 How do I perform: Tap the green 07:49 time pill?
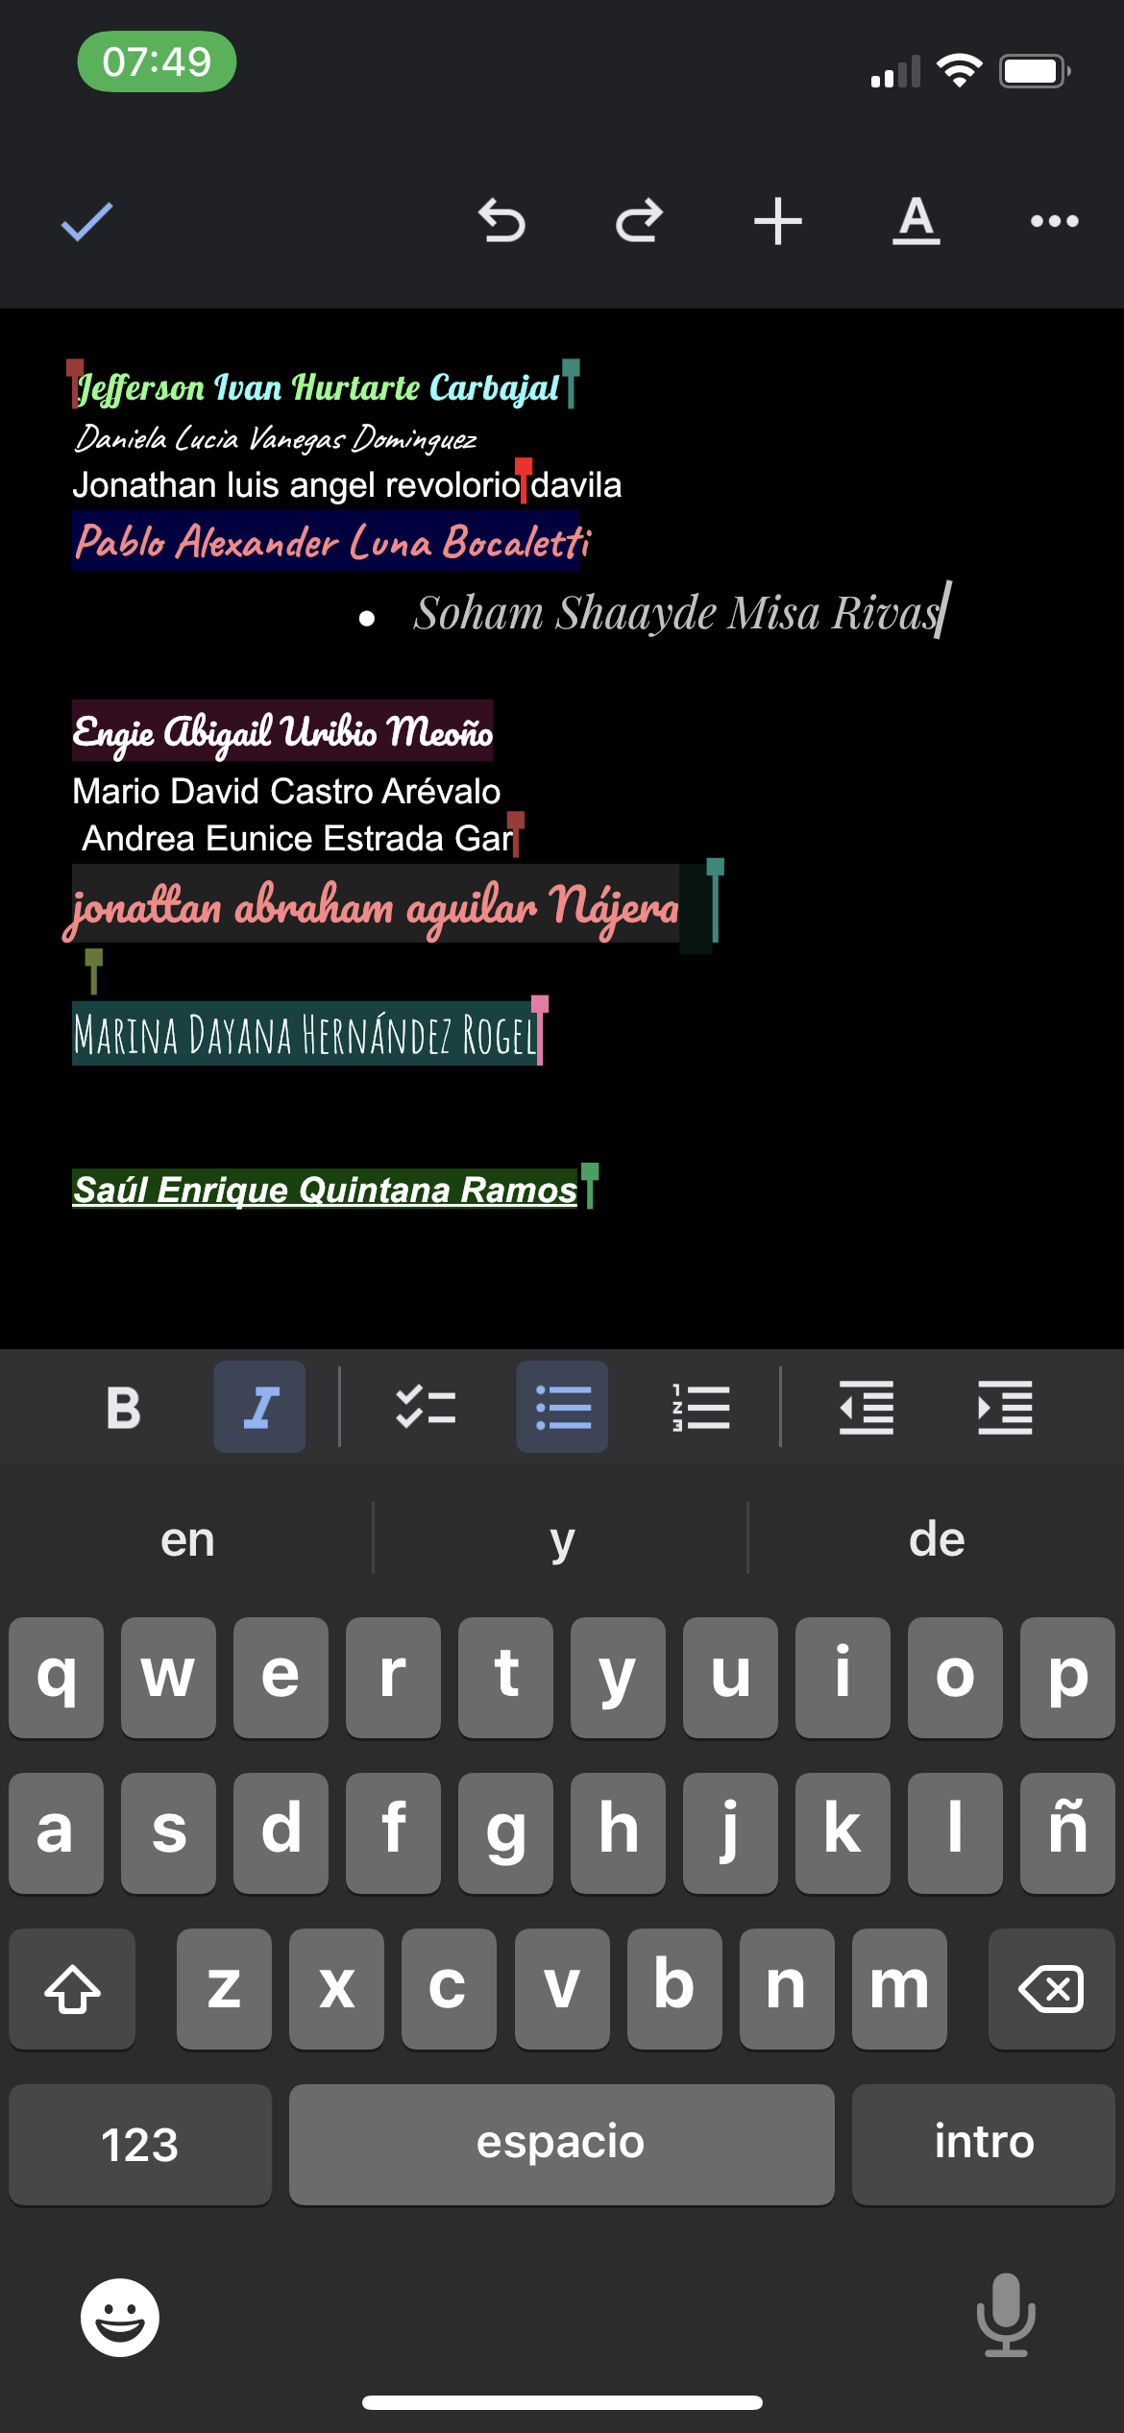click(157, 61)
